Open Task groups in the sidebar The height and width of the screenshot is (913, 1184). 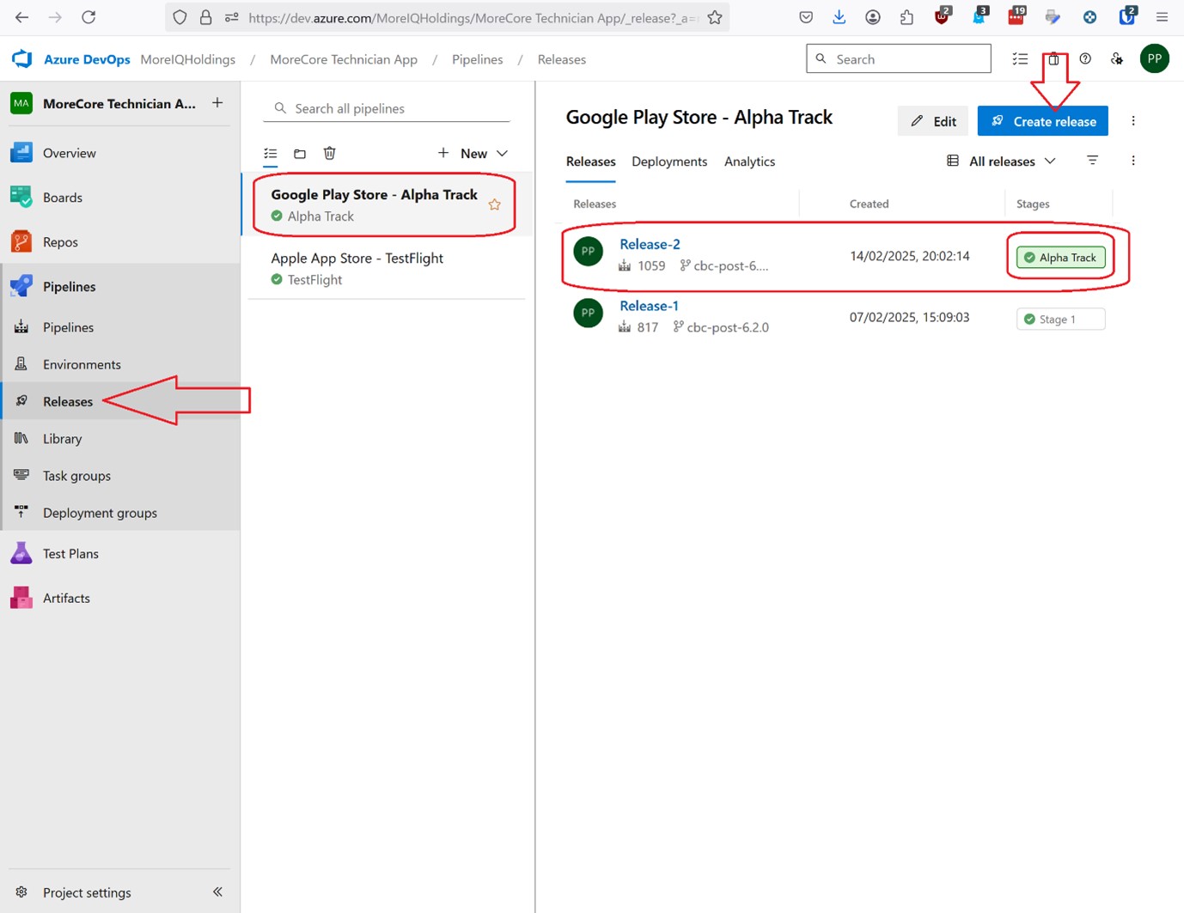[x=76, y=475]
